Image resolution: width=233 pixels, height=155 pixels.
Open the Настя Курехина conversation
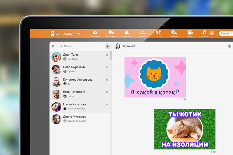[x=80, y=107]
